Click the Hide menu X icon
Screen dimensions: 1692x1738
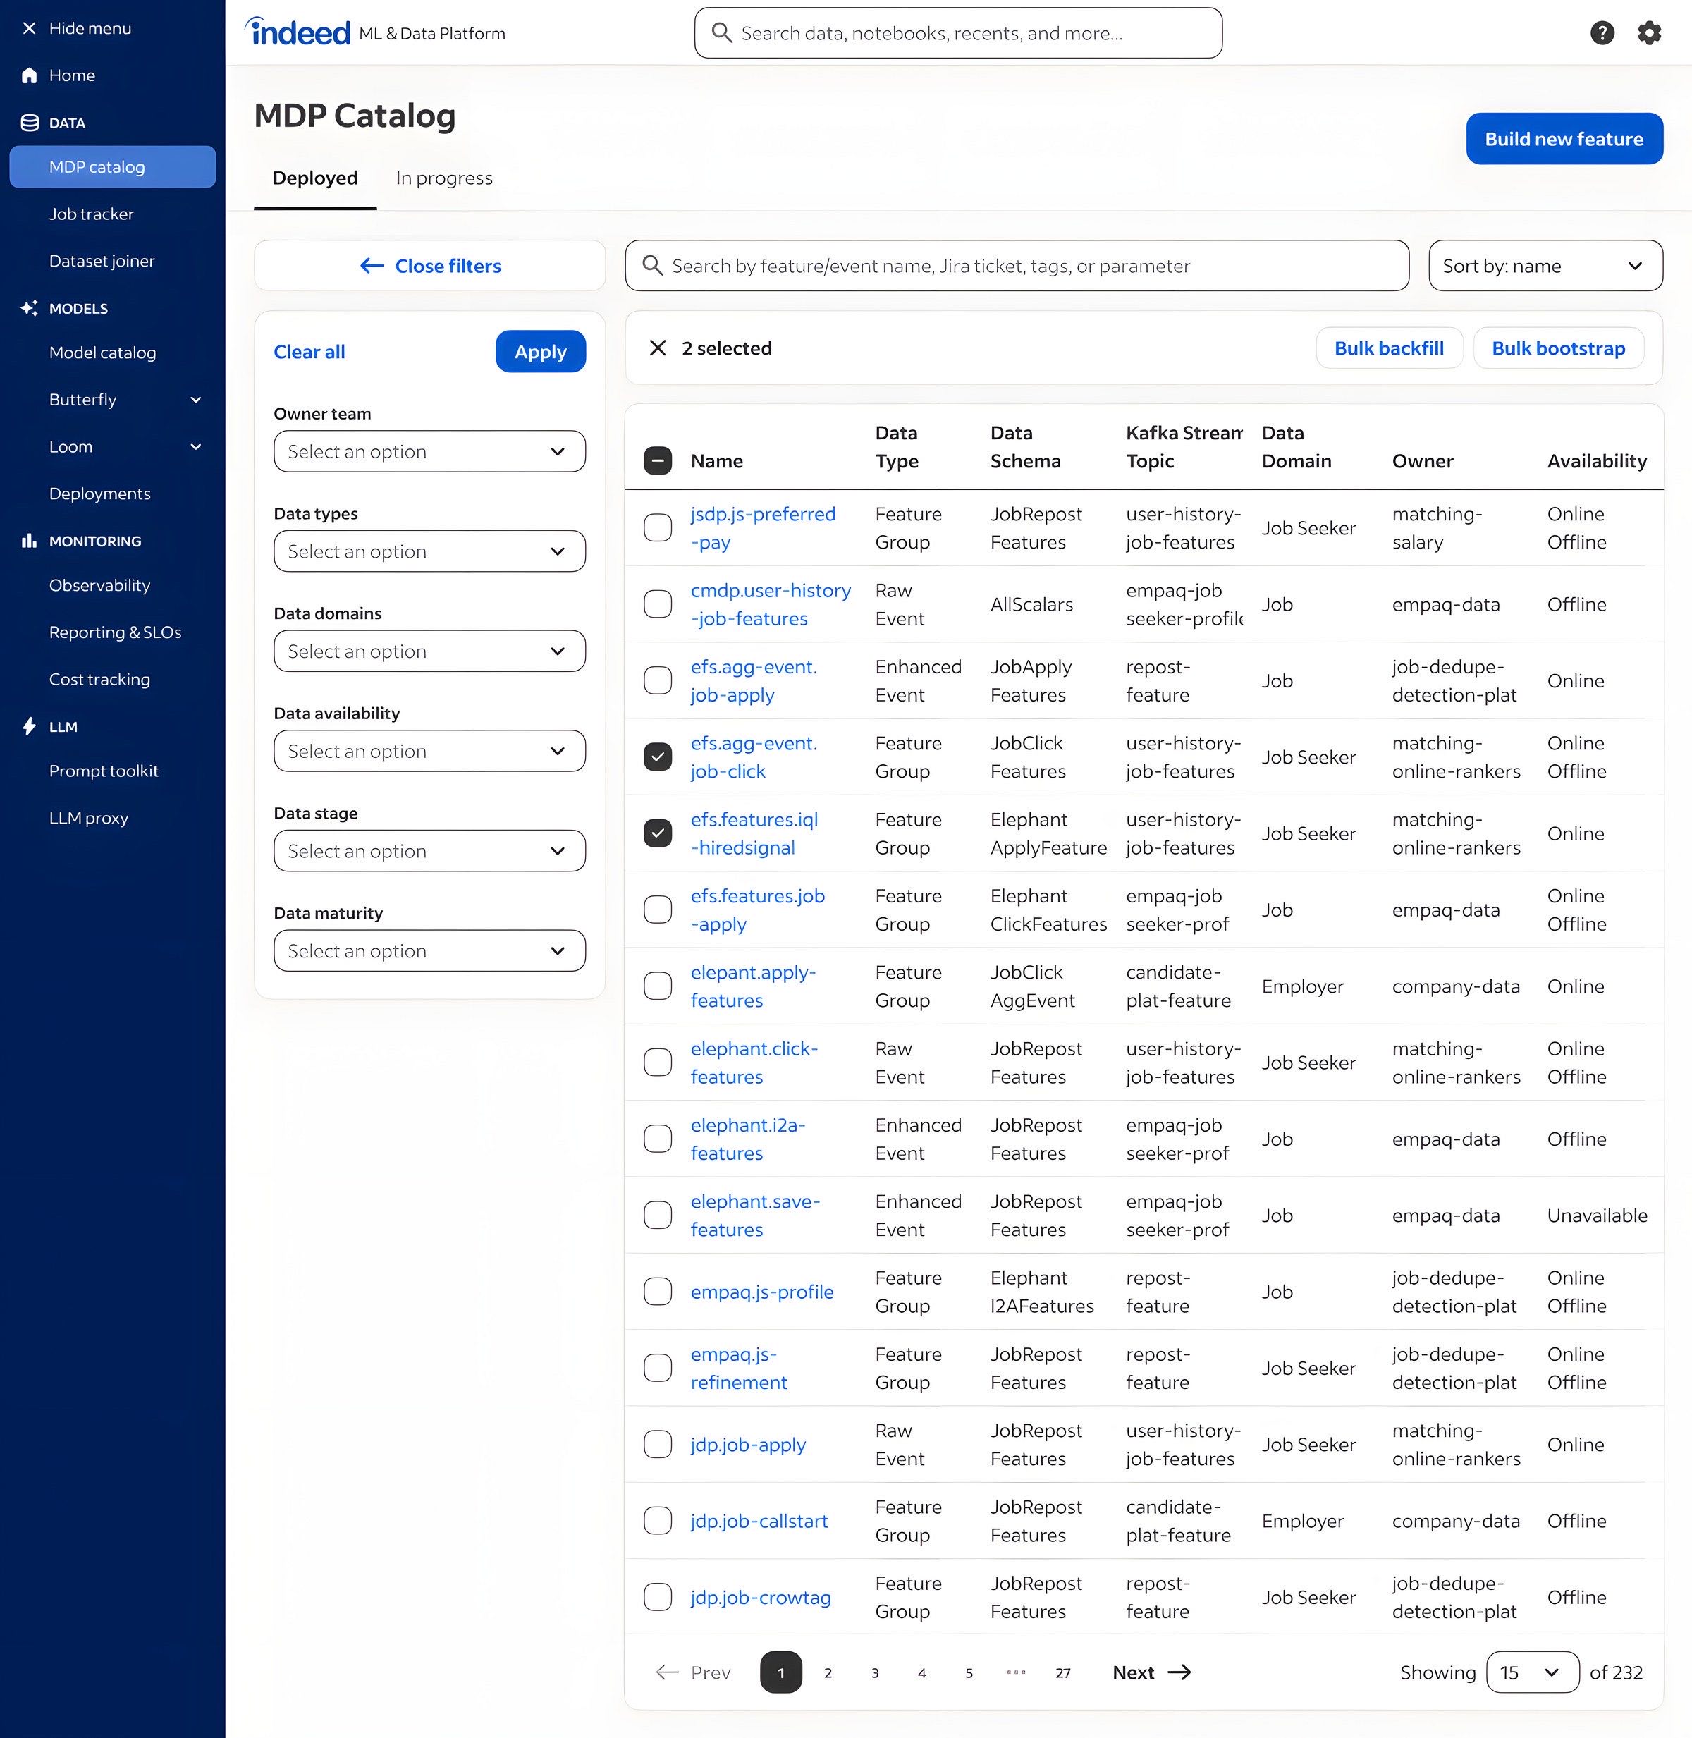point(30,28)
